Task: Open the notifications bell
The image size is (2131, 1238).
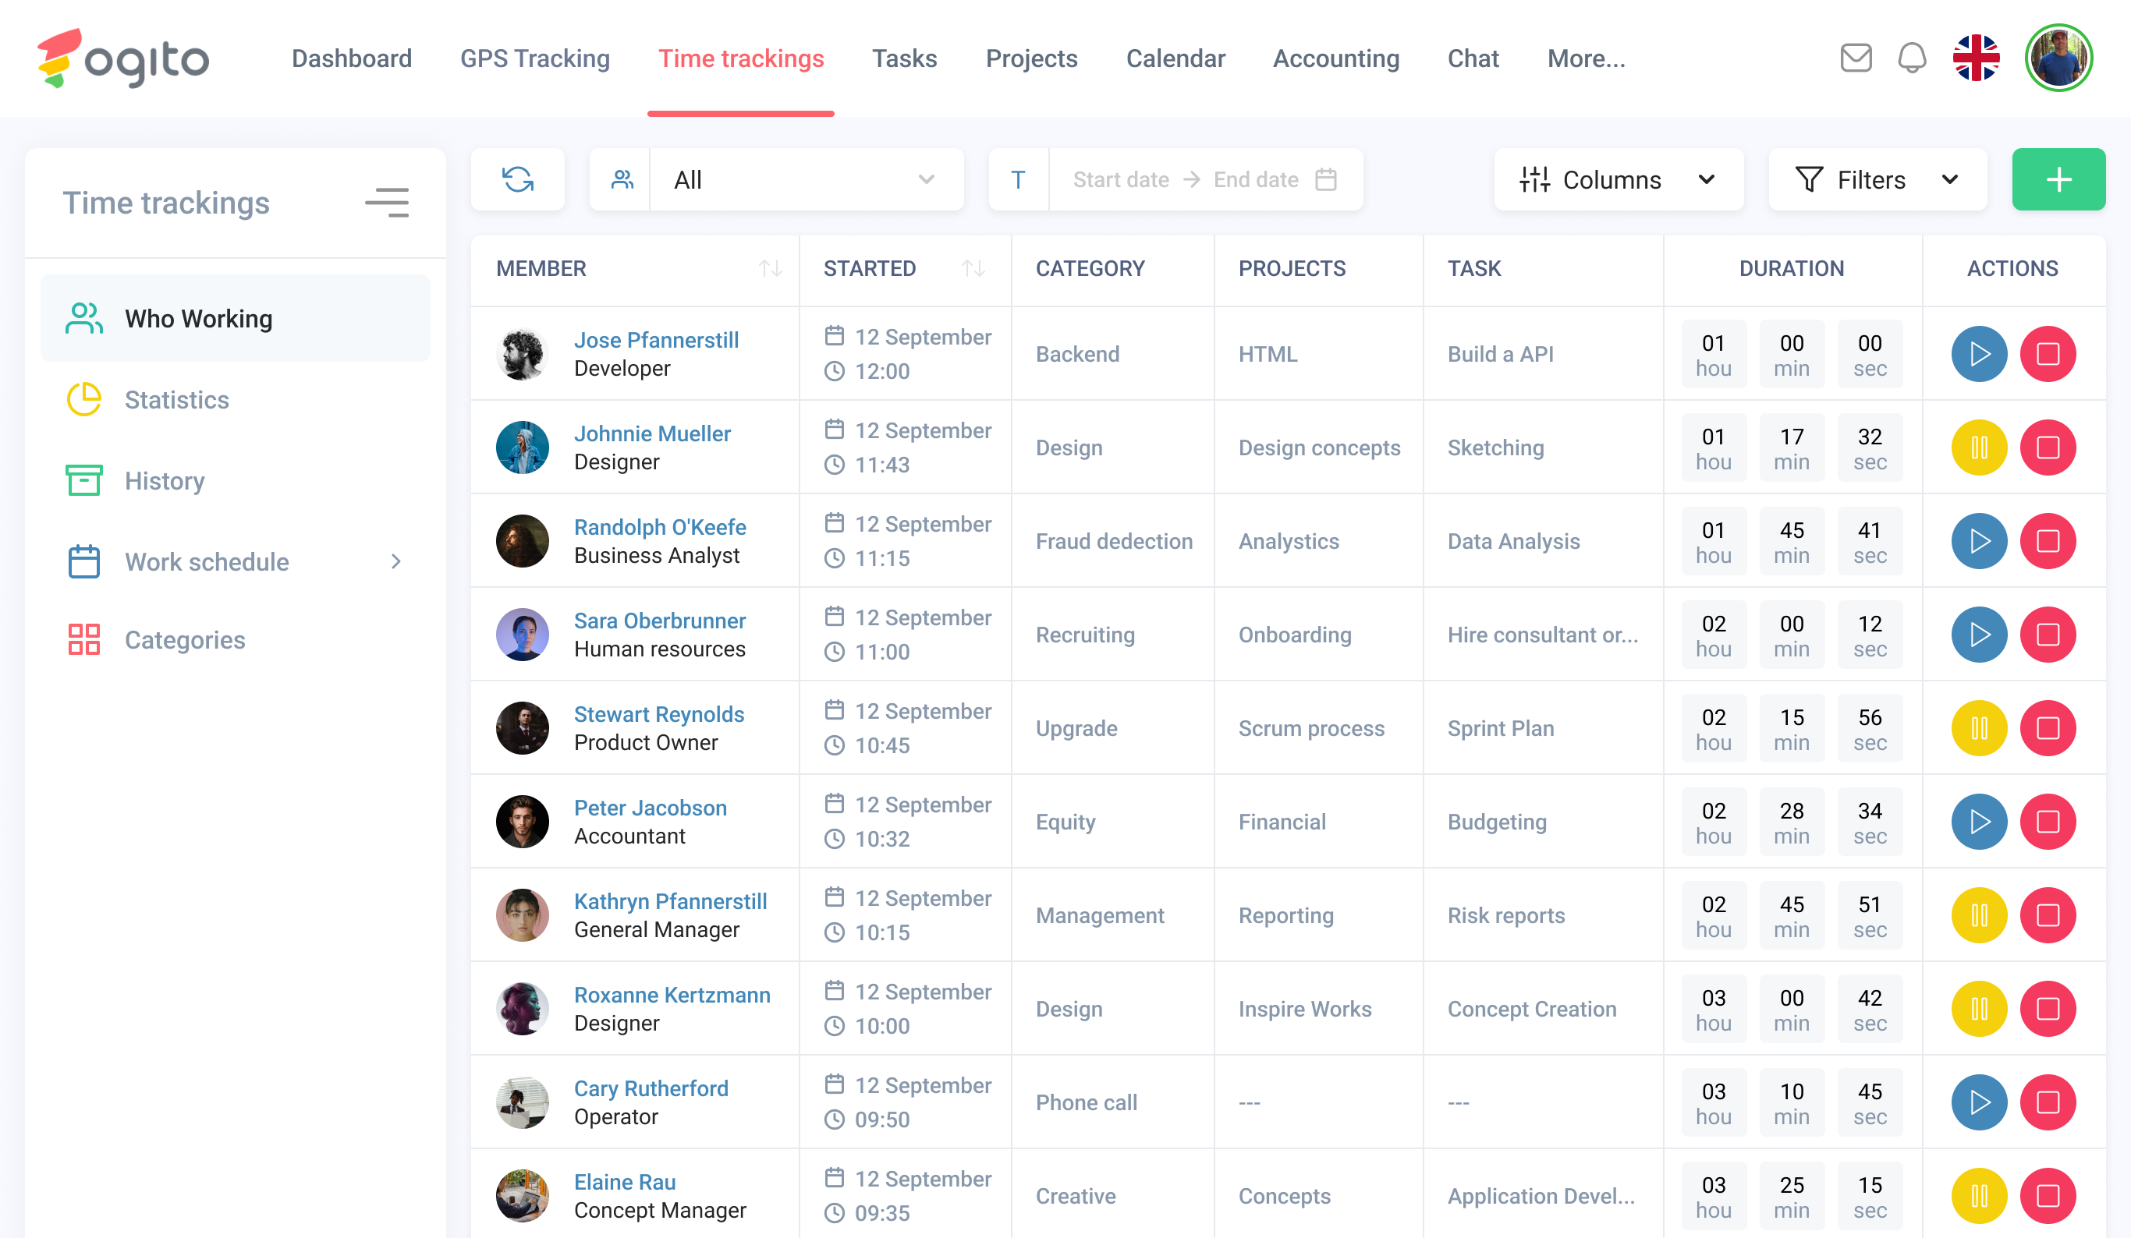Action: pyautogui.click(x=1911, y=58)
